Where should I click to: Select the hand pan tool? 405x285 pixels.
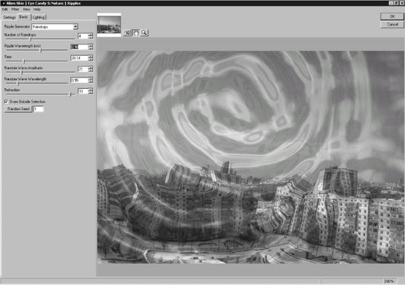point(136,32)
